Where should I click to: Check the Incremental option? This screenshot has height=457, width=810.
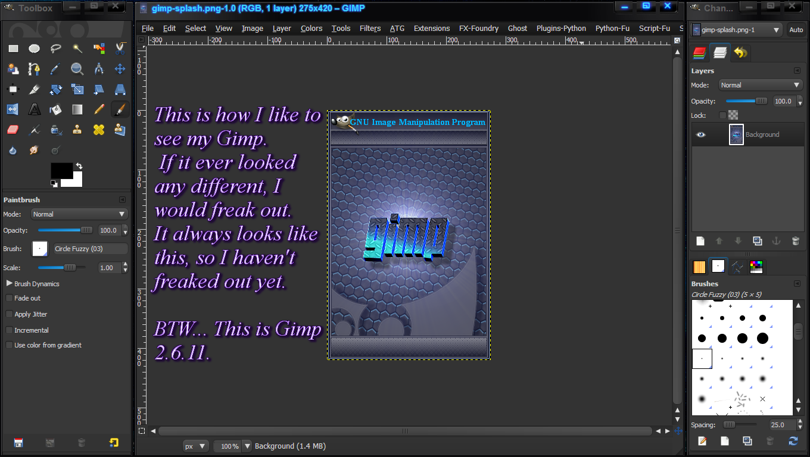pyautogui.click(x=9, y=330)
